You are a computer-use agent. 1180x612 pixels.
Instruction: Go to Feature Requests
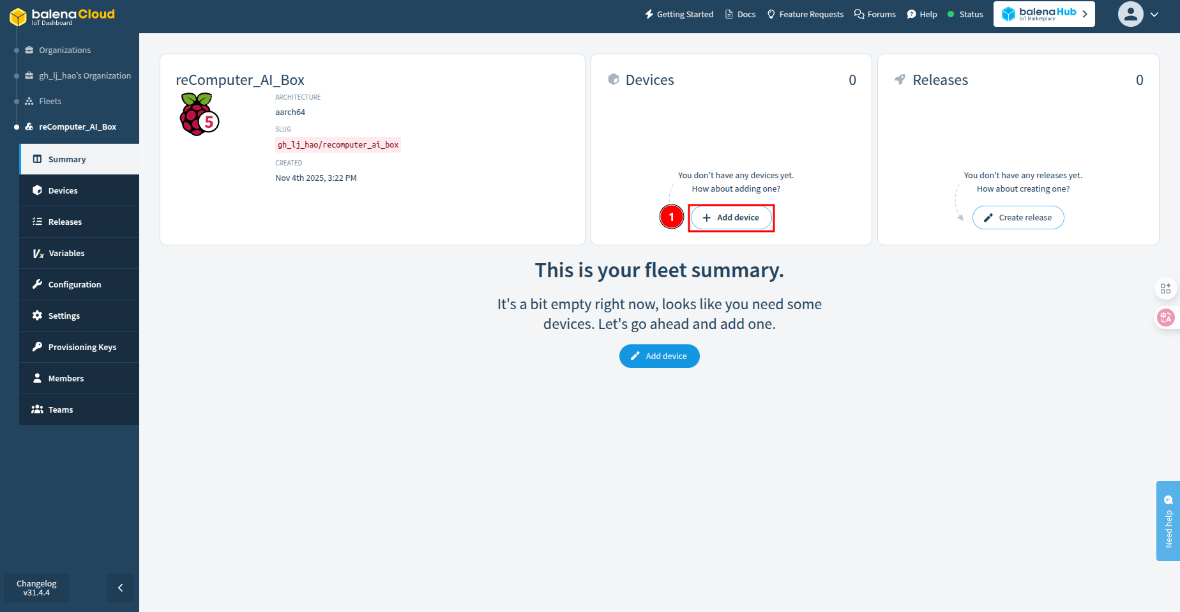tap(805, 14)
